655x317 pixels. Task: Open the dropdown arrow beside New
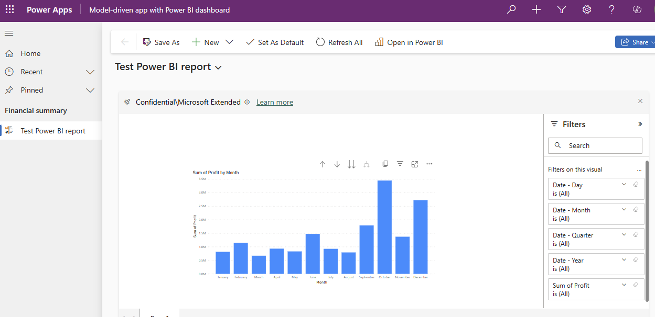click(x=229, y=42)
